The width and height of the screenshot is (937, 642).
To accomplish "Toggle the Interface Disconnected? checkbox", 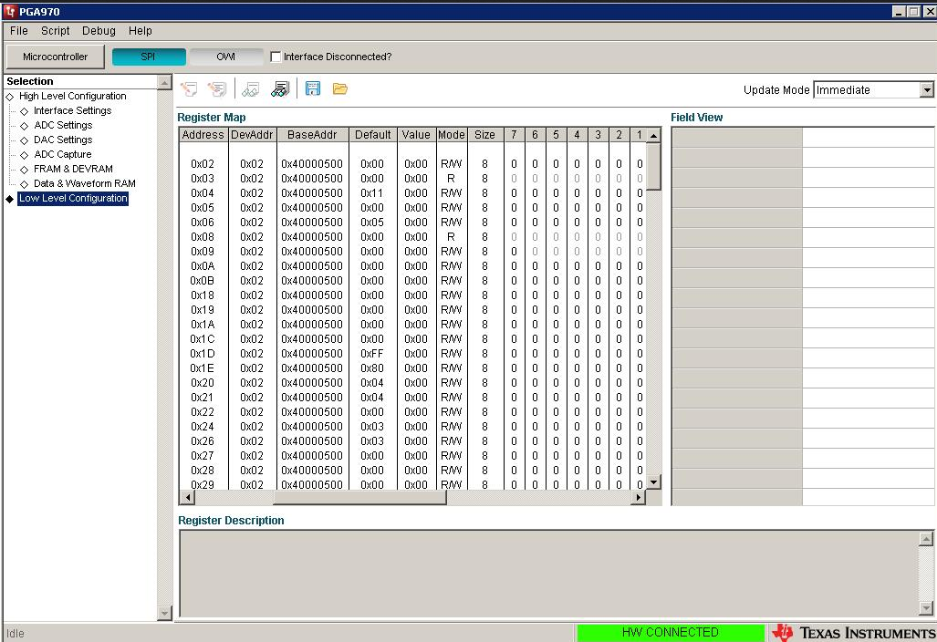I will (276, 57).
